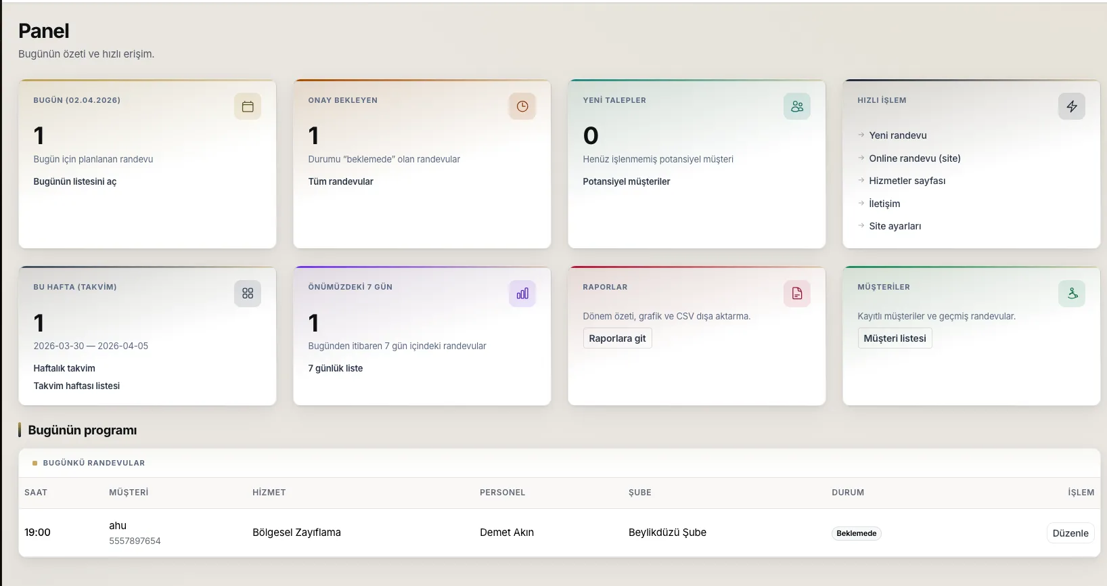
Task: Select Yeni randevu quick action
Action: click(x=898, y=135)
